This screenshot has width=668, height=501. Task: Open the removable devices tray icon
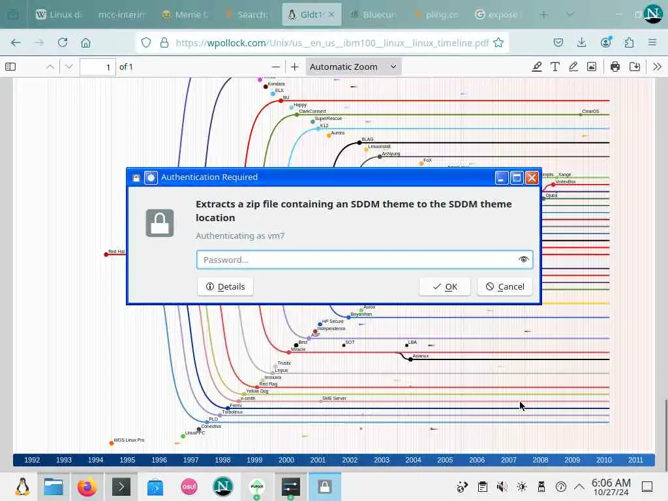click(541, 487)
